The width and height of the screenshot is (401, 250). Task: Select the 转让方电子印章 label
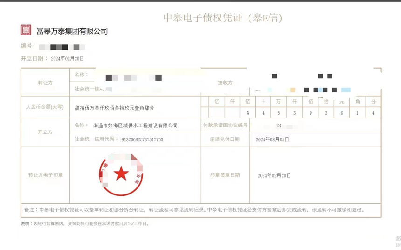click(x=46, y=175)
